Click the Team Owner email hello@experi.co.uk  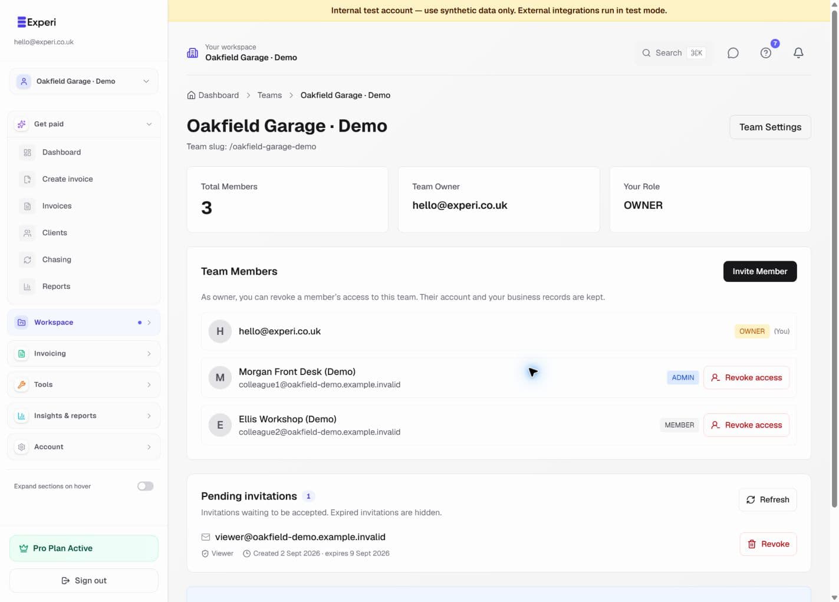point(460,206)
